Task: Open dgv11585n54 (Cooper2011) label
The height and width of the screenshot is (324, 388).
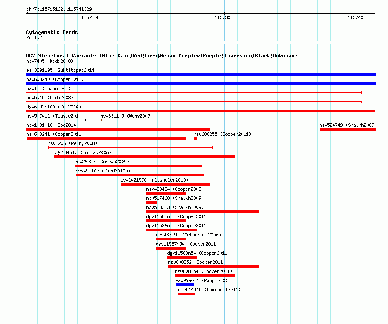Action: [177, 216]
